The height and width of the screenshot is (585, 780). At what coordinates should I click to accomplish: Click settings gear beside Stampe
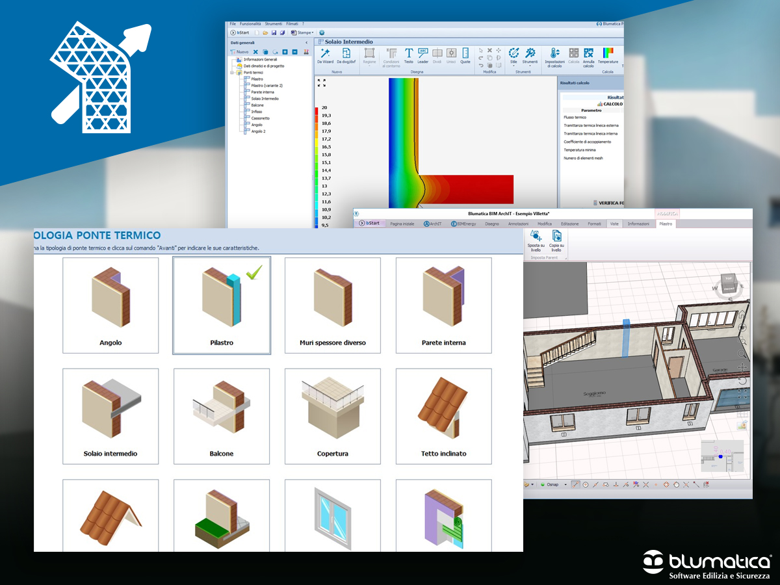[322, 32]
